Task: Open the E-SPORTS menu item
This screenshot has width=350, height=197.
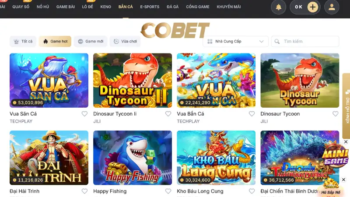Action: (150, 7)
